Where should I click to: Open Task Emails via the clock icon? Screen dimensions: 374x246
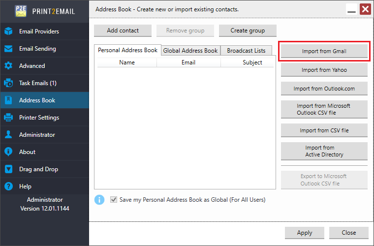click(x=8, y=83)
